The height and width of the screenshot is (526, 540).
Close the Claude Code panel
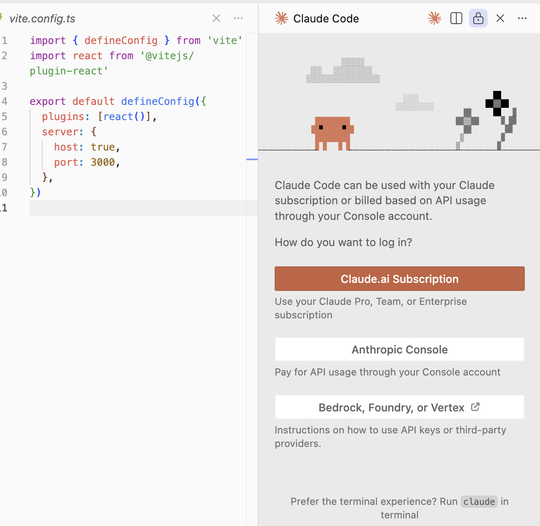[x=500, y=18]
